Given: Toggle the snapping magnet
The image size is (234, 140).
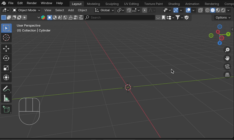Looking at the screenshot, I should point(129,10).
